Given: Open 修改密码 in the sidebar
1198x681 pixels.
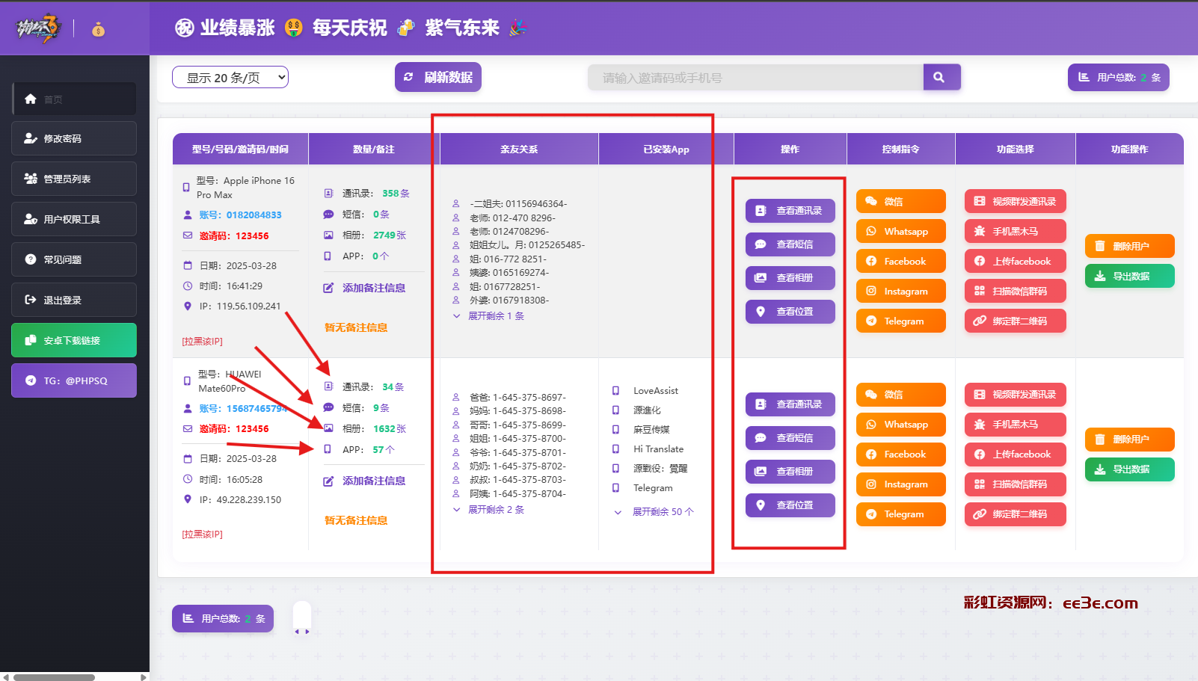Looking at the screenshot, I should [73, 138].
